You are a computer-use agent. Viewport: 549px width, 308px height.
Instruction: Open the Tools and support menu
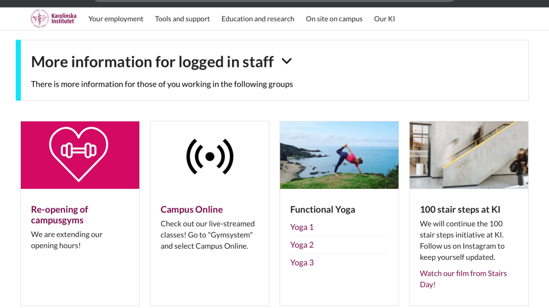[x=182, y=19]
